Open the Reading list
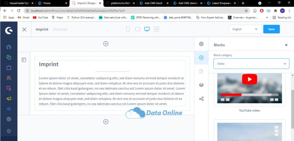 [x=282, y=17]
